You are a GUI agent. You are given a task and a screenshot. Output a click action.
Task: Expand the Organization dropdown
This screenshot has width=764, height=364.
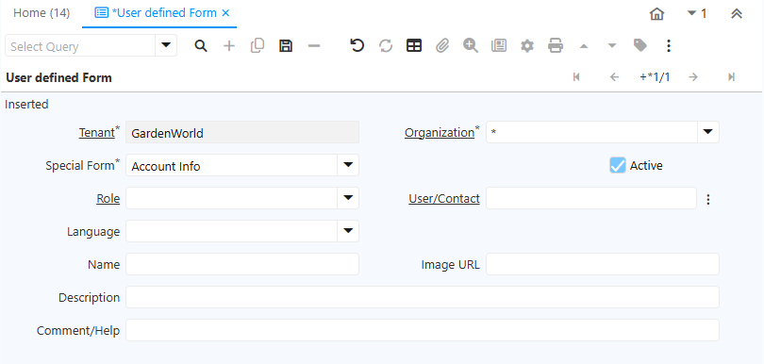[708, 132]
